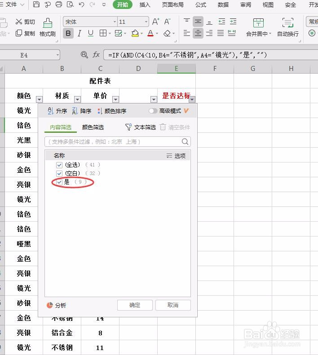Image resolution: width=318 pixels, height=355 pixels.
Task: Click the 合并居中 merge-and-center icon
Action: pos(258,23)
